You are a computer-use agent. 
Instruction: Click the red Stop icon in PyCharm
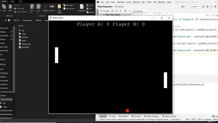click(x=216, y=6)
